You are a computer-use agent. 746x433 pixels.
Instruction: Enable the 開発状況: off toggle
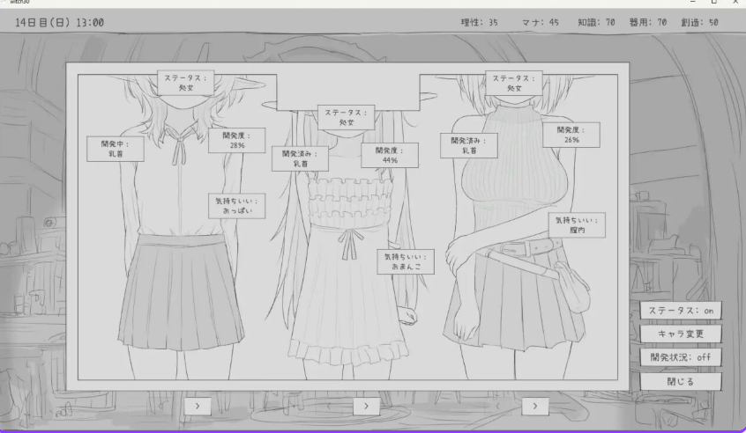pyautogui.click(x=681, y=357)
